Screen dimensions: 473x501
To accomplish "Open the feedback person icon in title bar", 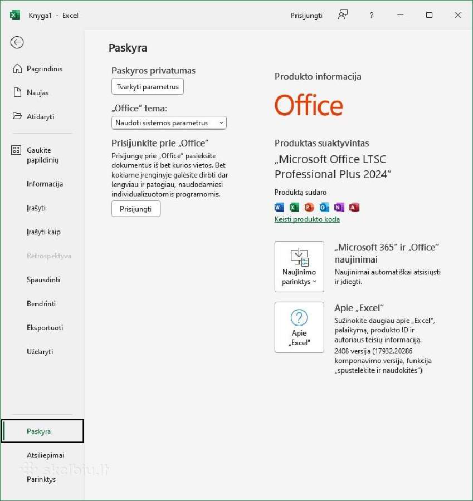I will point(343,14).
